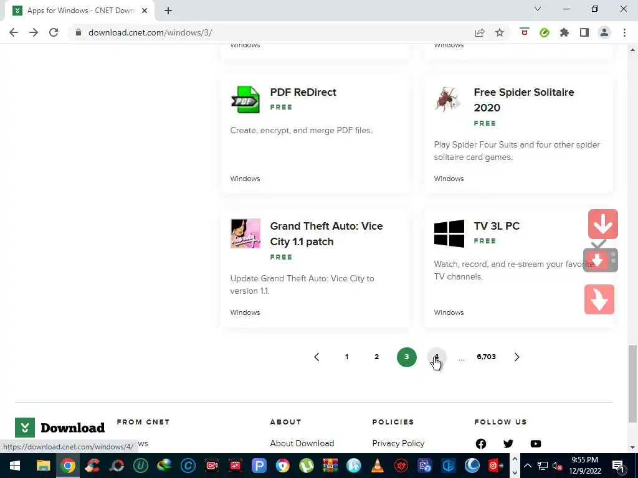Jump to last page 6,703

[x=486, y=357]
